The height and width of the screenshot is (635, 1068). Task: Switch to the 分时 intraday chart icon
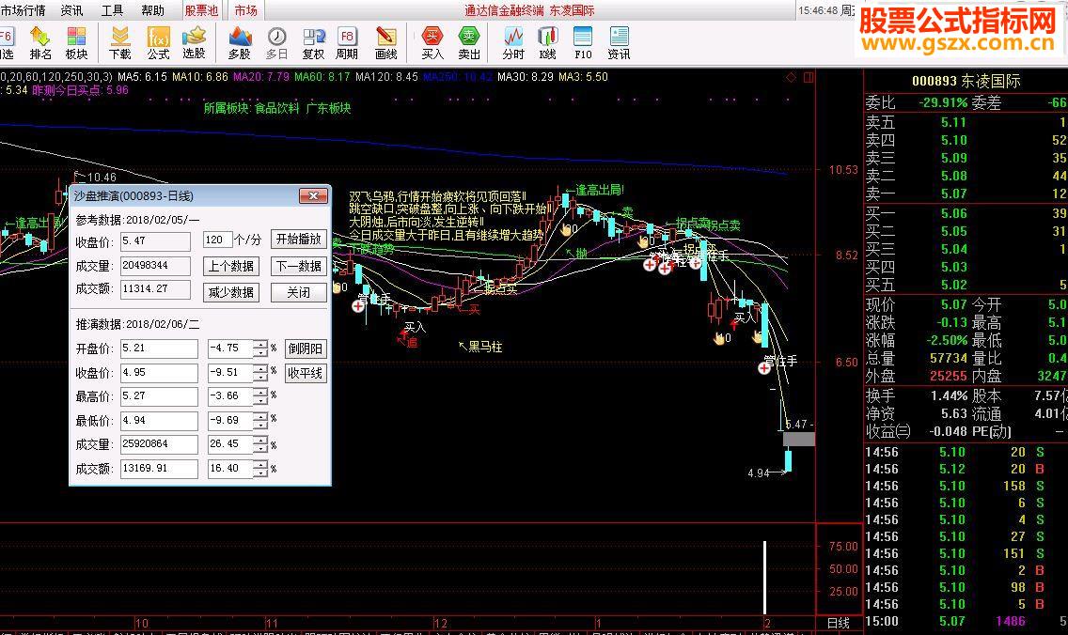[x=513, y=43]
